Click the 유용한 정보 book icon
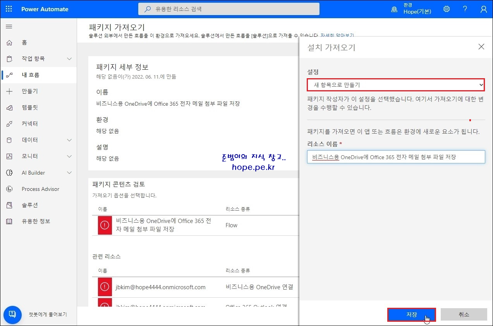493x326 pixels. (9, 221)
